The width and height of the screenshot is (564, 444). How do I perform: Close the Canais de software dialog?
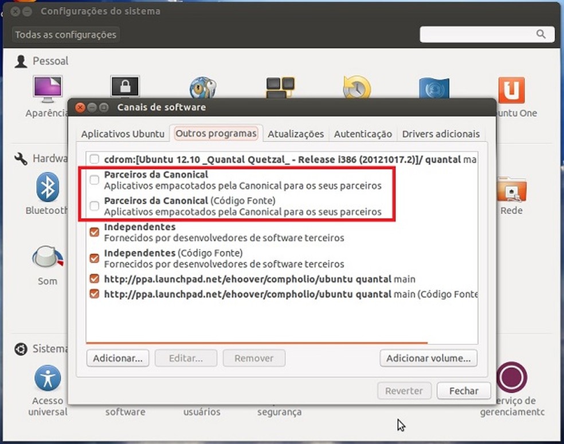80,107
